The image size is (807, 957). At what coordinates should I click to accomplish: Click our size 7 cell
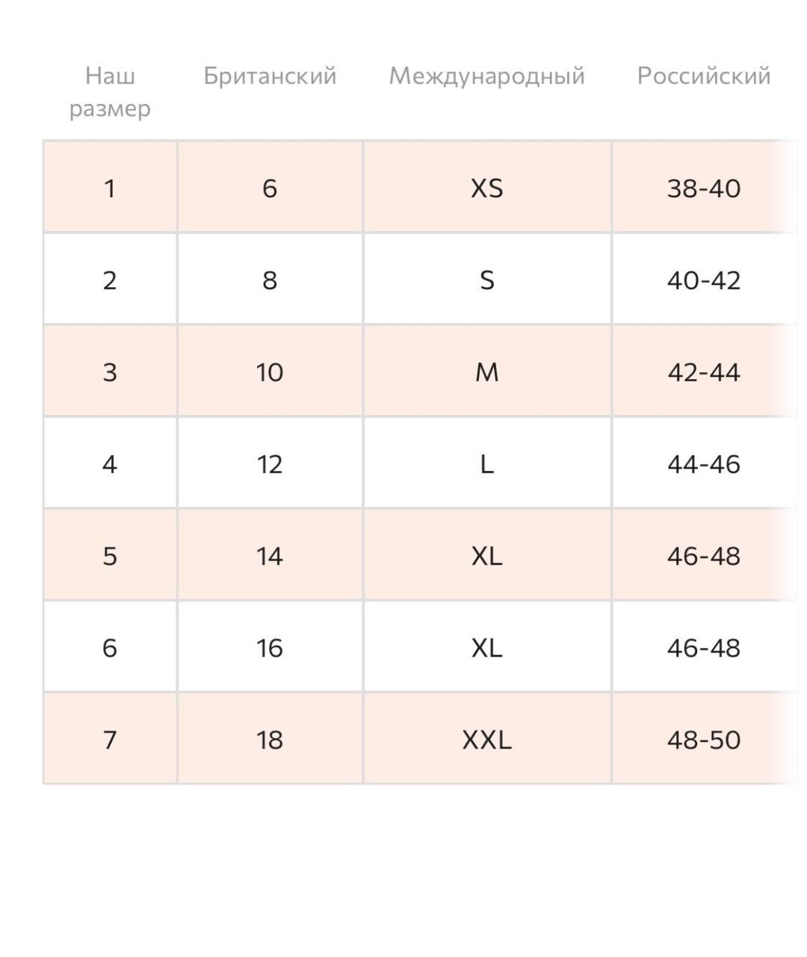110,739
